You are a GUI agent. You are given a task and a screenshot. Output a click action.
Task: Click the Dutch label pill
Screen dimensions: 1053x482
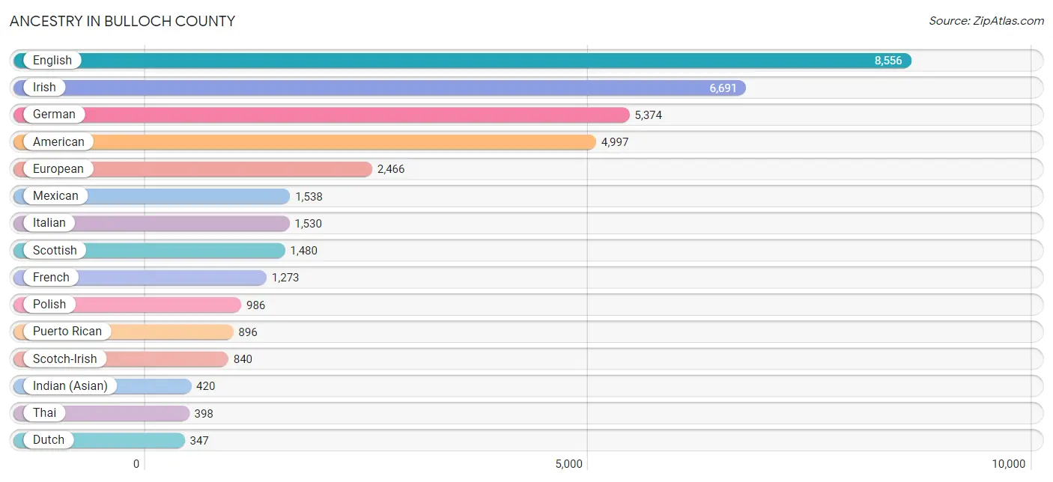point(49,440)
